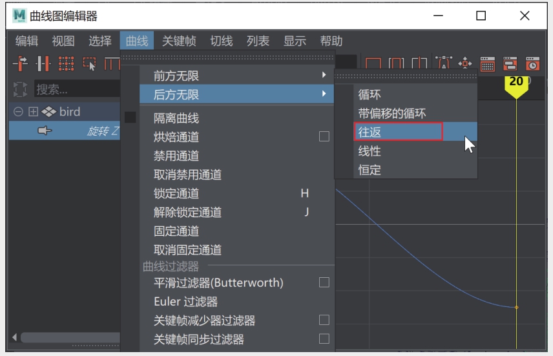Select the 旋转 Z channel row
The image size is (553, 356).
click(x=65, y=131)
